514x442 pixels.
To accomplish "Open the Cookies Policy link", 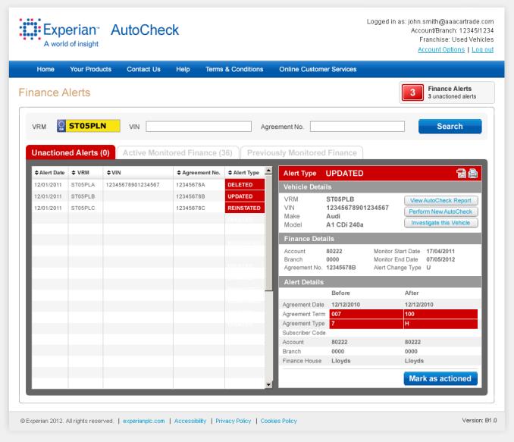I will (279, 421).
